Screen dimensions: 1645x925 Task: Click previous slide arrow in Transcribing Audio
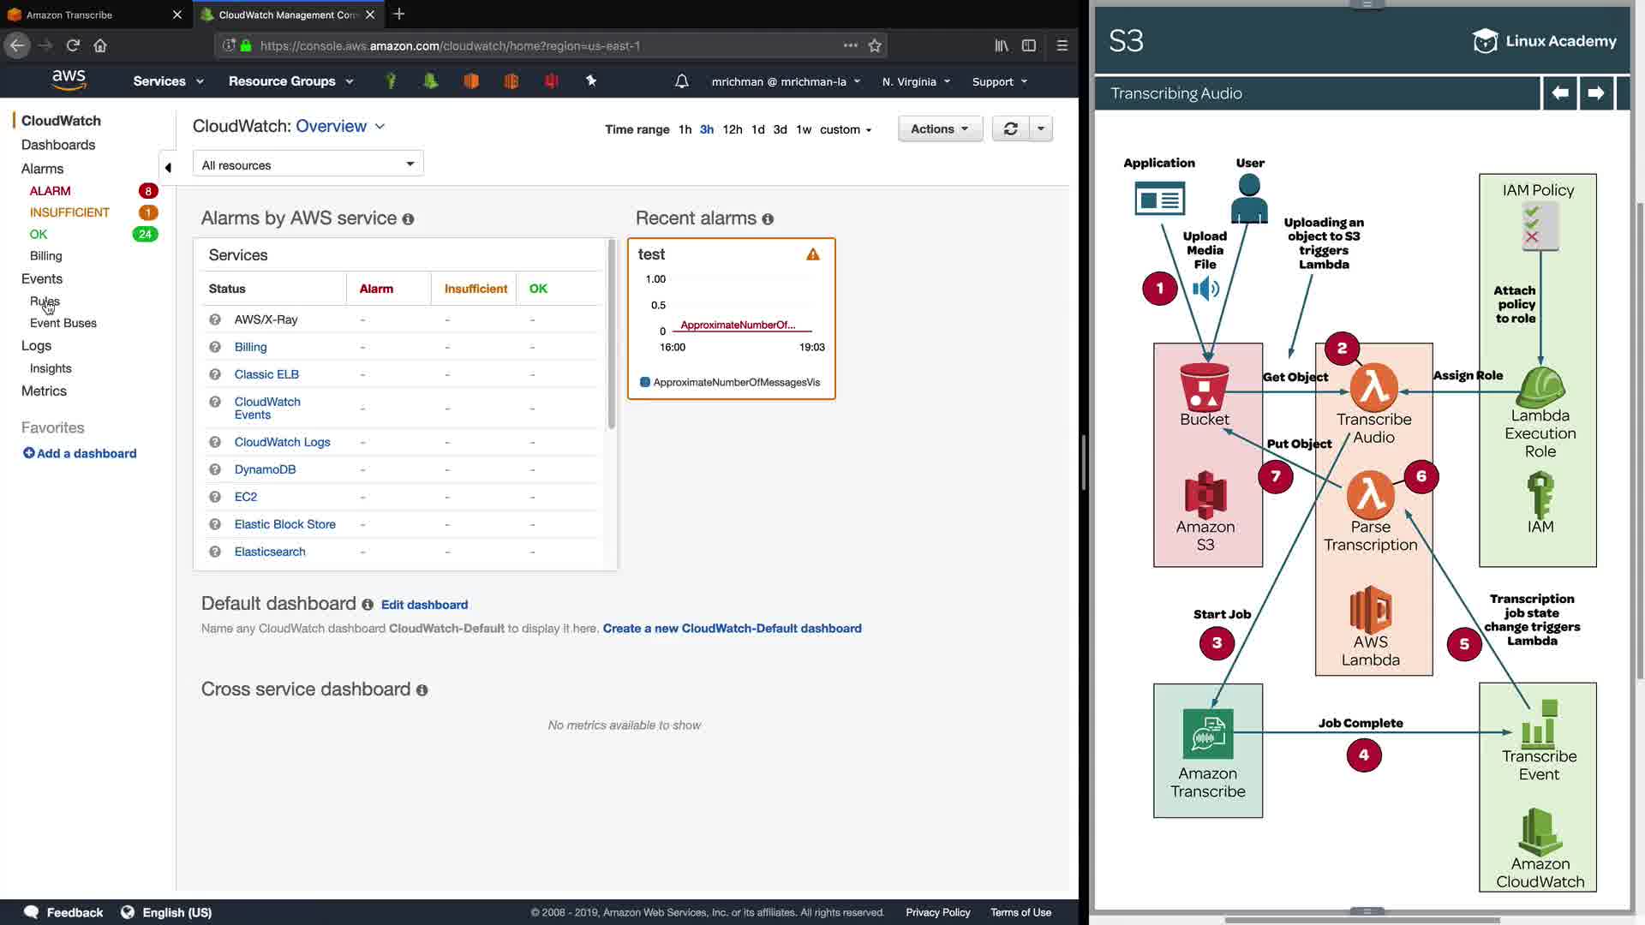[x=1559, y=92]
